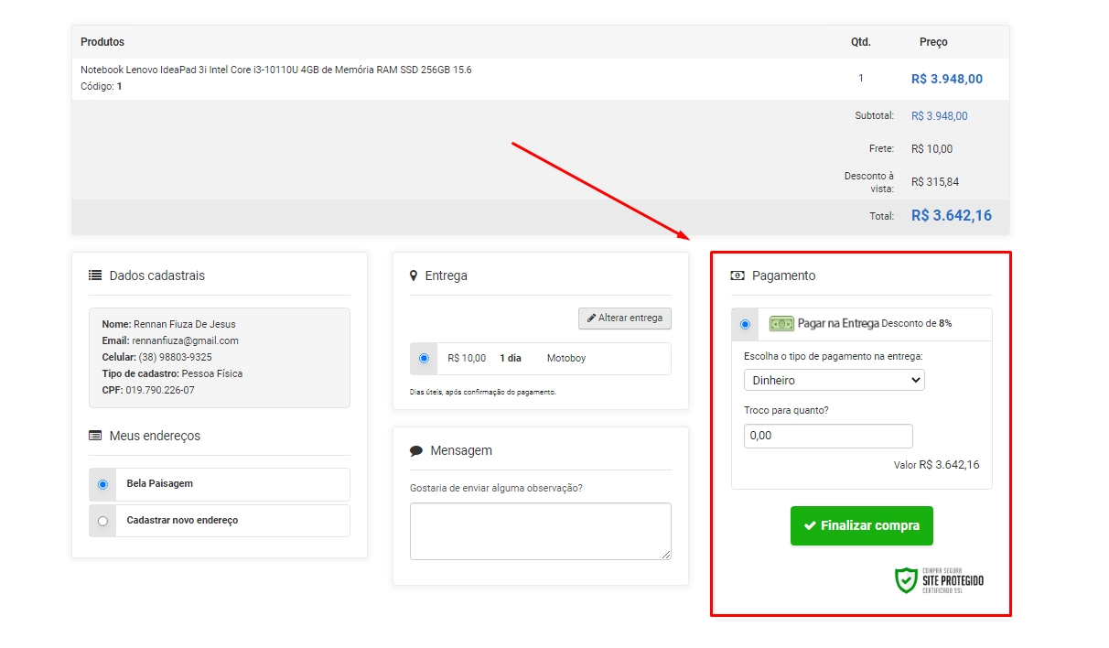The image size is (1109, 648).
Task: Open the Dinheiro payment type dropdown
Action: pos(834,380)
